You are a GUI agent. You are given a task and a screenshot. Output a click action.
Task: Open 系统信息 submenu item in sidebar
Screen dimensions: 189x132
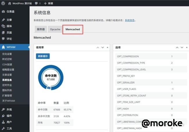point(7,80)
